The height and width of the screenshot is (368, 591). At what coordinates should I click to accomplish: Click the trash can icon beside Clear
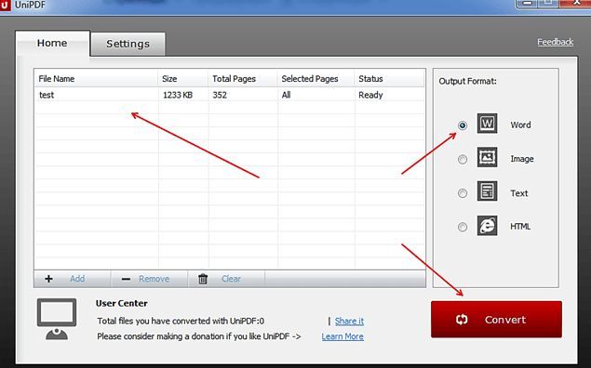point(203,279)
